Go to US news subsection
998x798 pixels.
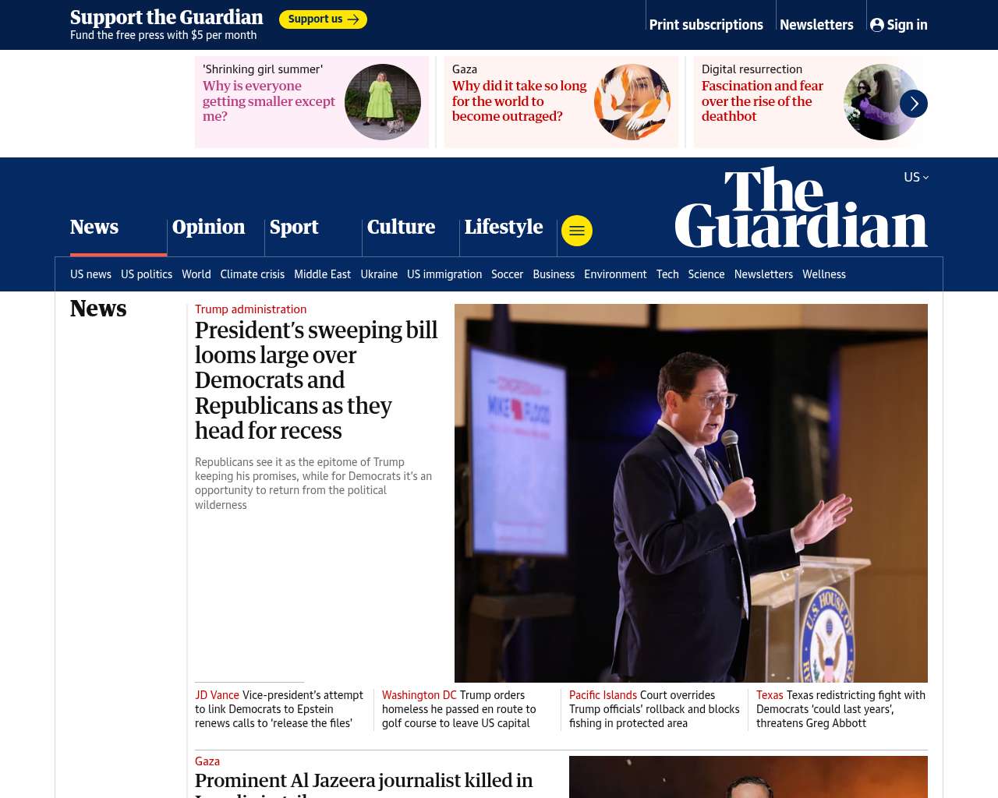pyautogui.click(x=90, y=274)
